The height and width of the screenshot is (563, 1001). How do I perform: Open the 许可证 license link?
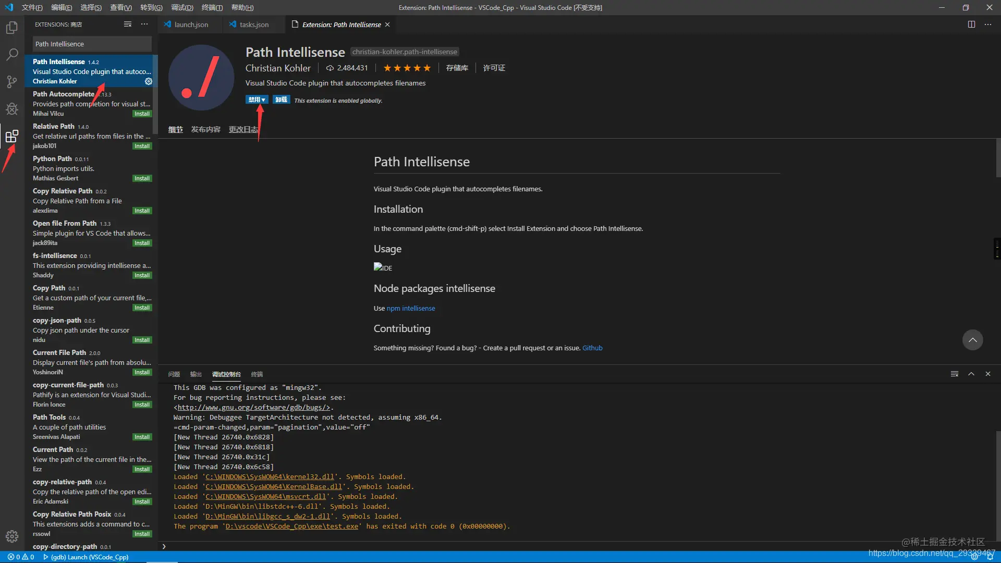click(x=494, y=68)
